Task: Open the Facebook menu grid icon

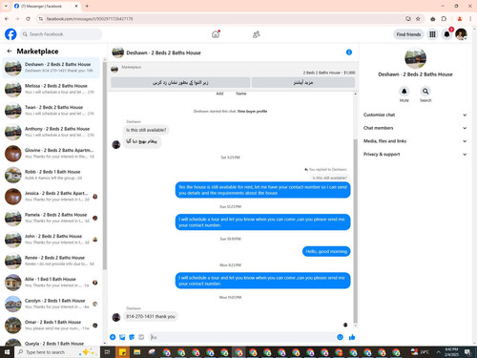Action: tap(432, 34)
